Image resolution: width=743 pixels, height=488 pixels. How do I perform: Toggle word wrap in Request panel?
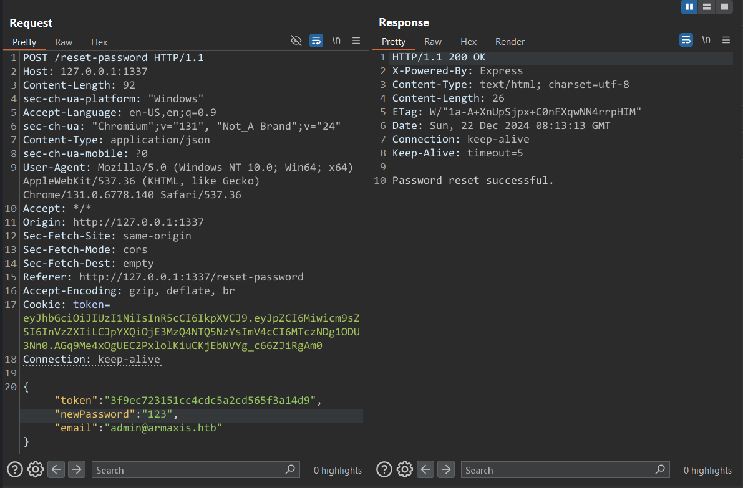coord(316,41)
